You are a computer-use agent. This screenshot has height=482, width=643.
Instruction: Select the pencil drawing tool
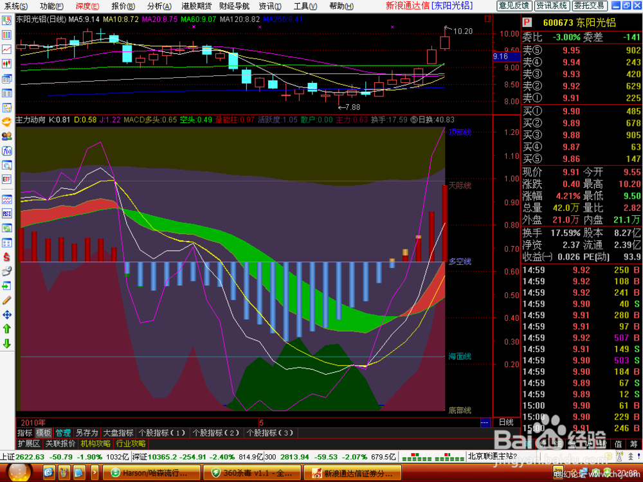(6, 300)
